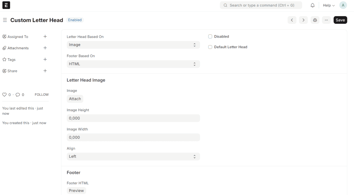
Task: Click the Attach image button
Action: pyautogui.click(x=75, y=99)
